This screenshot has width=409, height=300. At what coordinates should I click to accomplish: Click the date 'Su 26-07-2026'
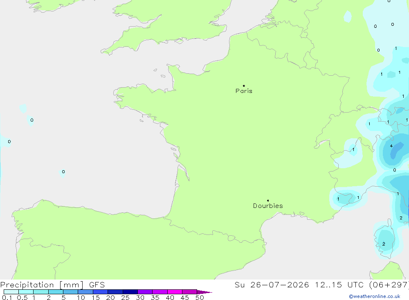(x=272, y=285)
